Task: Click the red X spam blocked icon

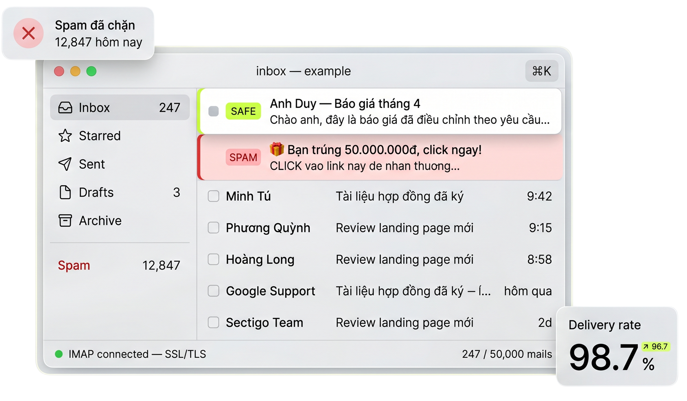Action: pyautogui.click(x=28, y=33)
